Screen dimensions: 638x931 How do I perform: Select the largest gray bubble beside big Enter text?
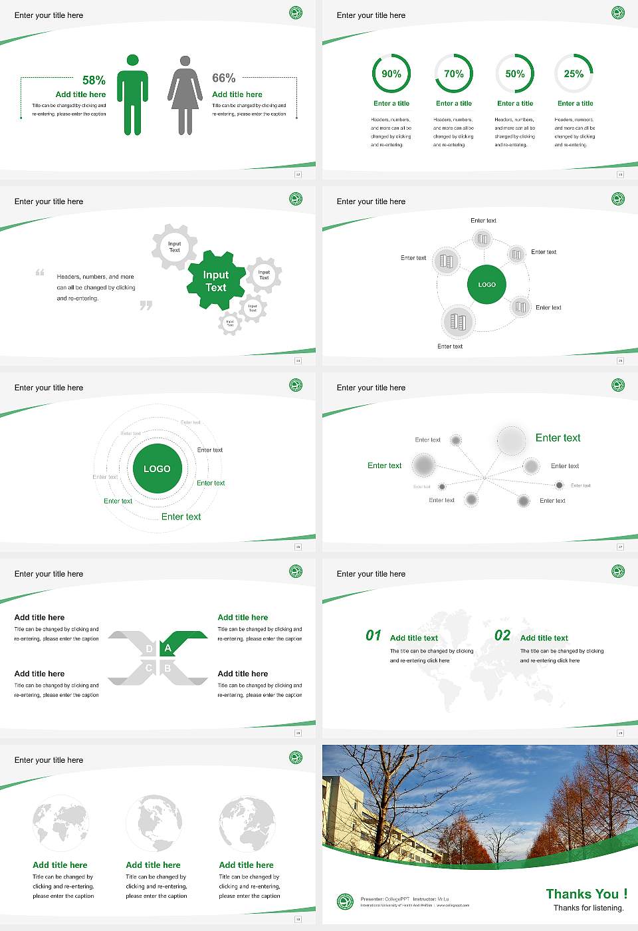[511, 440]
